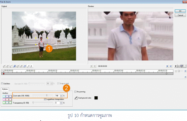Click the Transparency spinner arrows
Image resolution: width=187 pixels, height=121 pixels.
[61, 103]
